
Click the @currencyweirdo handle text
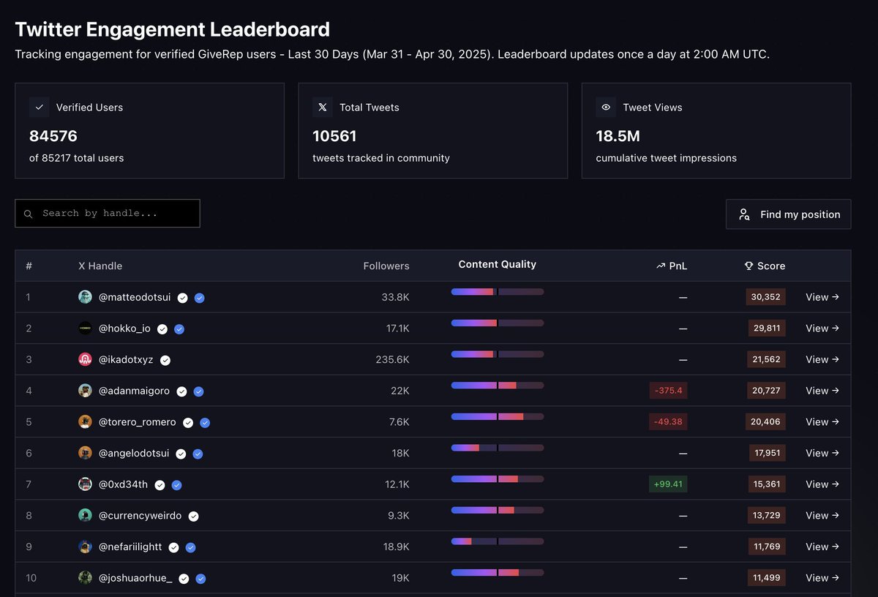[140, 515]
